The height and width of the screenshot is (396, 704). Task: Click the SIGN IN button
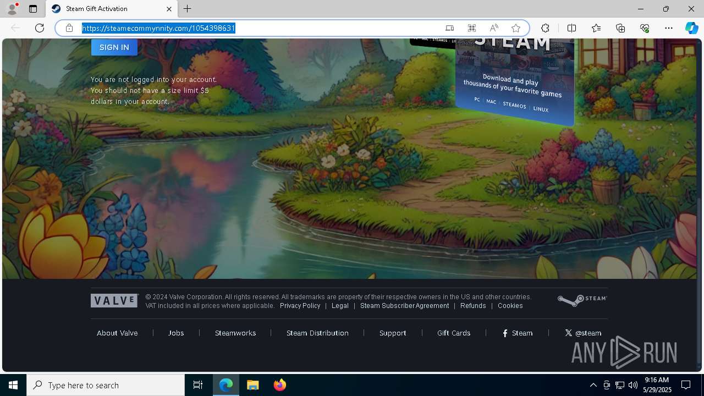(114, 47)
